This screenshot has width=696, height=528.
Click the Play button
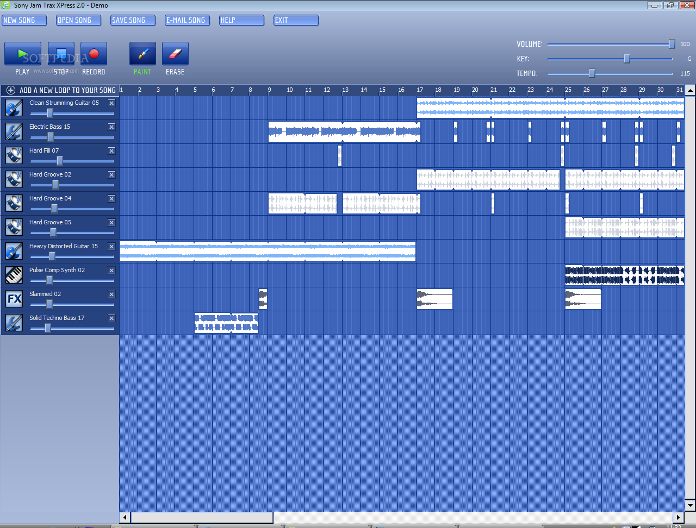tap(23, 54)
